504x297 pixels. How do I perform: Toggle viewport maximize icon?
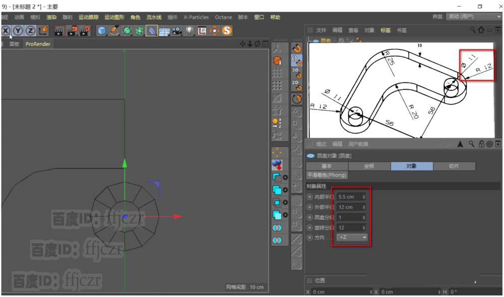pyautogui.click(x=265, y=44)
